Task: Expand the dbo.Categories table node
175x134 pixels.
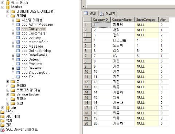Action: 13,29
